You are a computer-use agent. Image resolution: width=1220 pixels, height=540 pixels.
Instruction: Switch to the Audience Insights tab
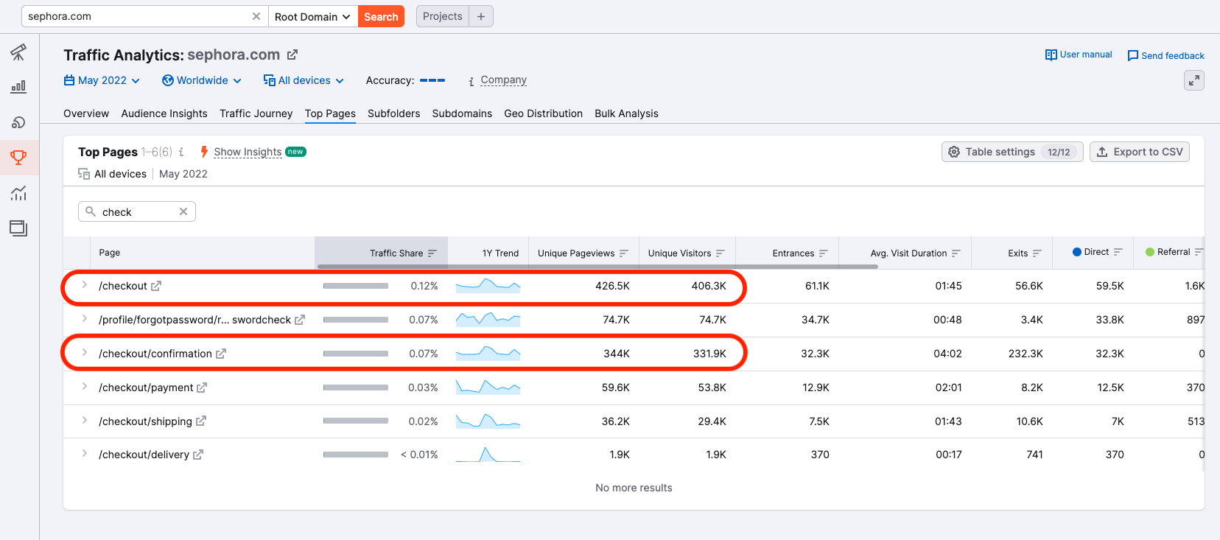(x=164, y=113)
